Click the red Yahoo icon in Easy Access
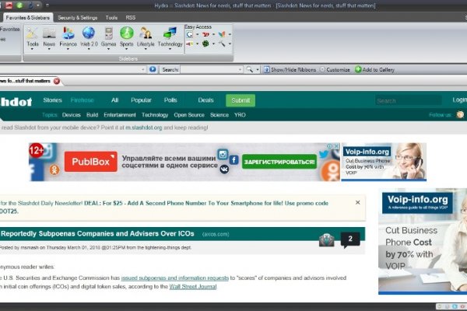This screenshot has height=311, width=467. click(205, 34)
